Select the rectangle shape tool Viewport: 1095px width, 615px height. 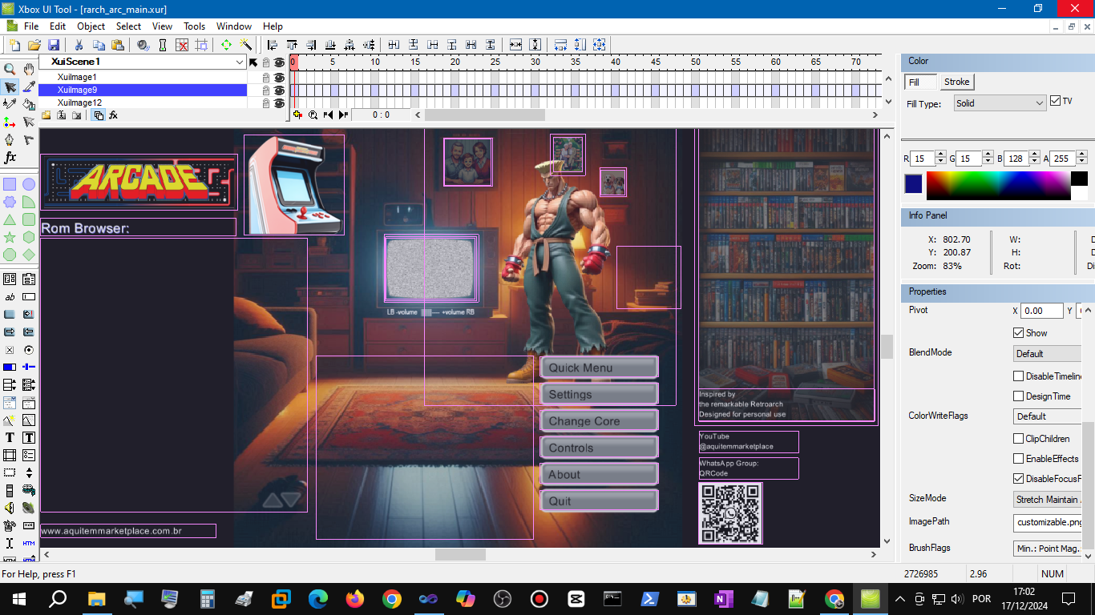10,184
